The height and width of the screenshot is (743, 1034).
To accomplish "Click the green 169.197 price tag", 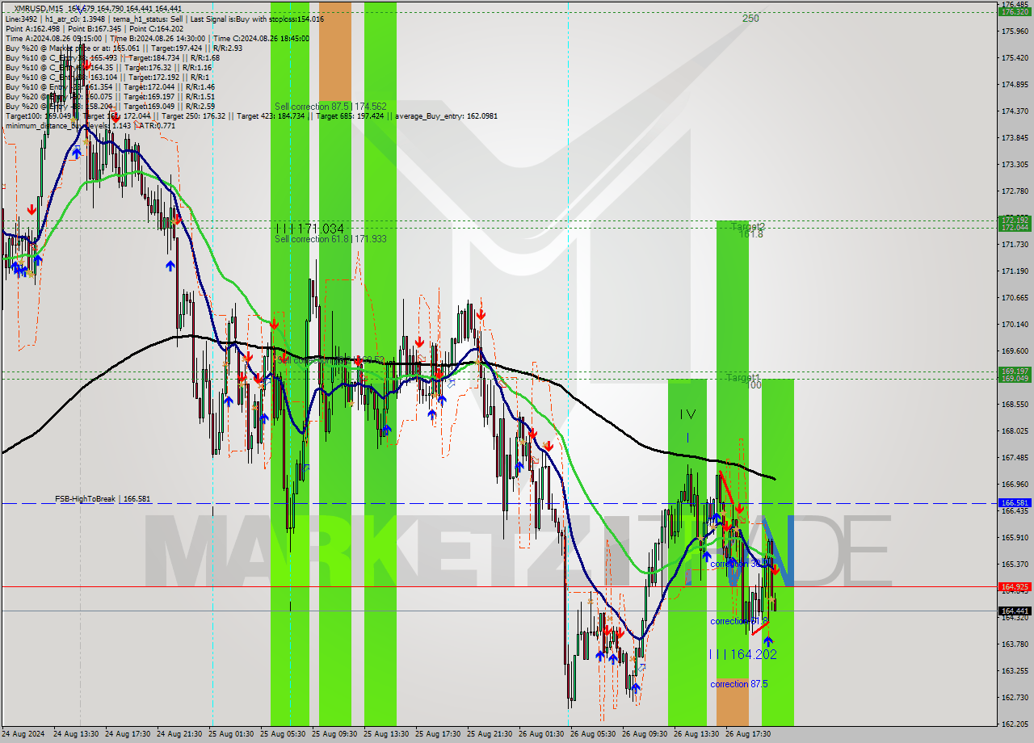I will (1015, 371).
